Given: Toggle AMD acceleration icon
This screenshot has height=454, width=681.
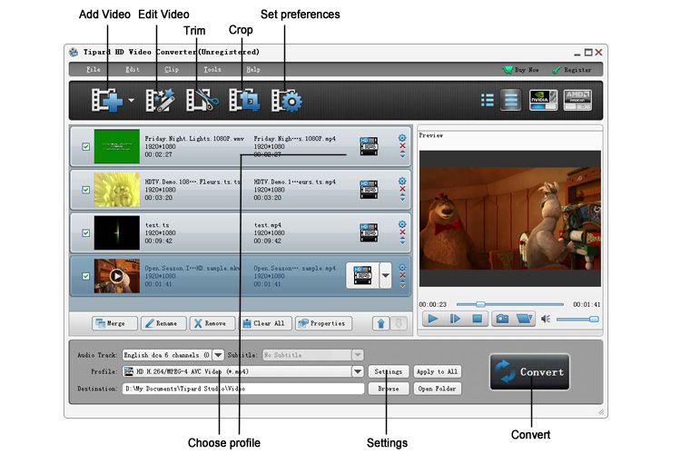Looking at the screenshot, I should pos(577,100).
